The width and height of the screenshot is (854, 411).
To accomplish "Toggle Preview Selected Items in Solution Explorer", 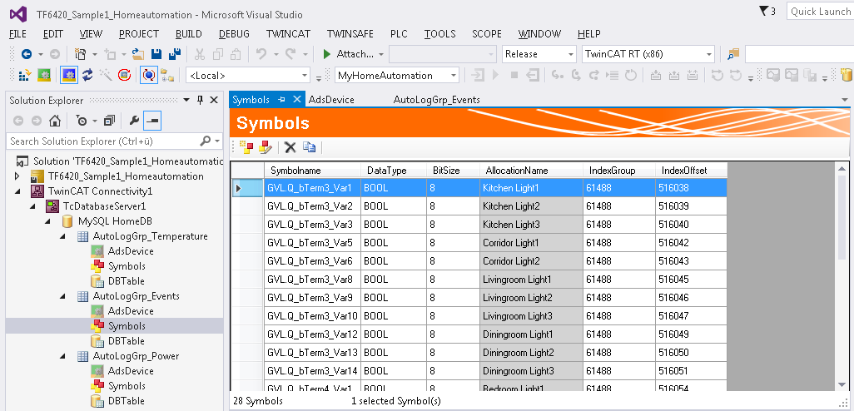I will pos(152,121).
